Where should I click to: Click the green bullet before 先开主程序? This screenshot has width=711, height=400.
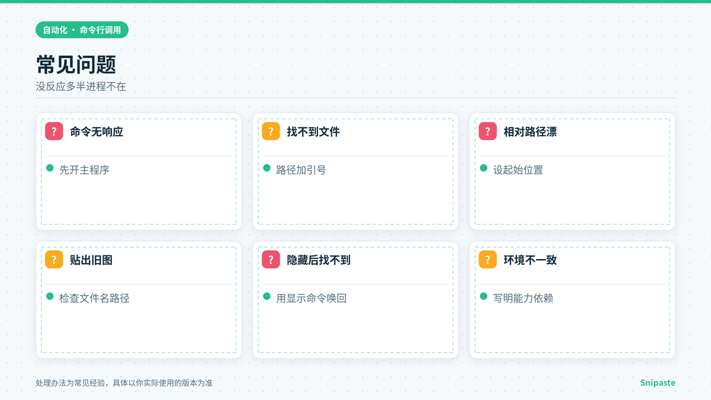pos(50,168)
